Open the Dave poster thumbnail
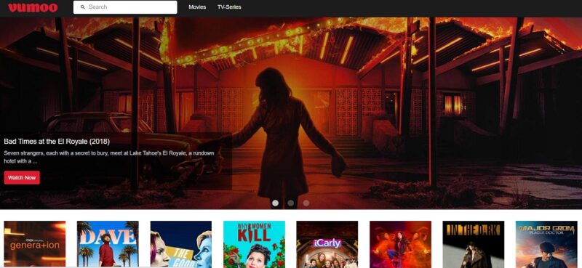The width and height of the screenshot is (582, 268). [x=108, y=244]
